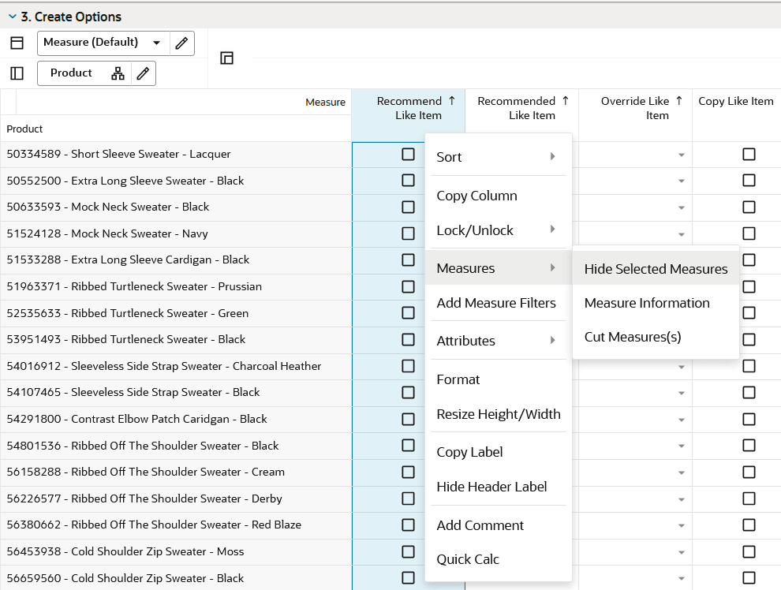Select Hide Selected Measures in the submenu
Image resolution: width=781 pixels, height=590 pixels.
point(656,268)
